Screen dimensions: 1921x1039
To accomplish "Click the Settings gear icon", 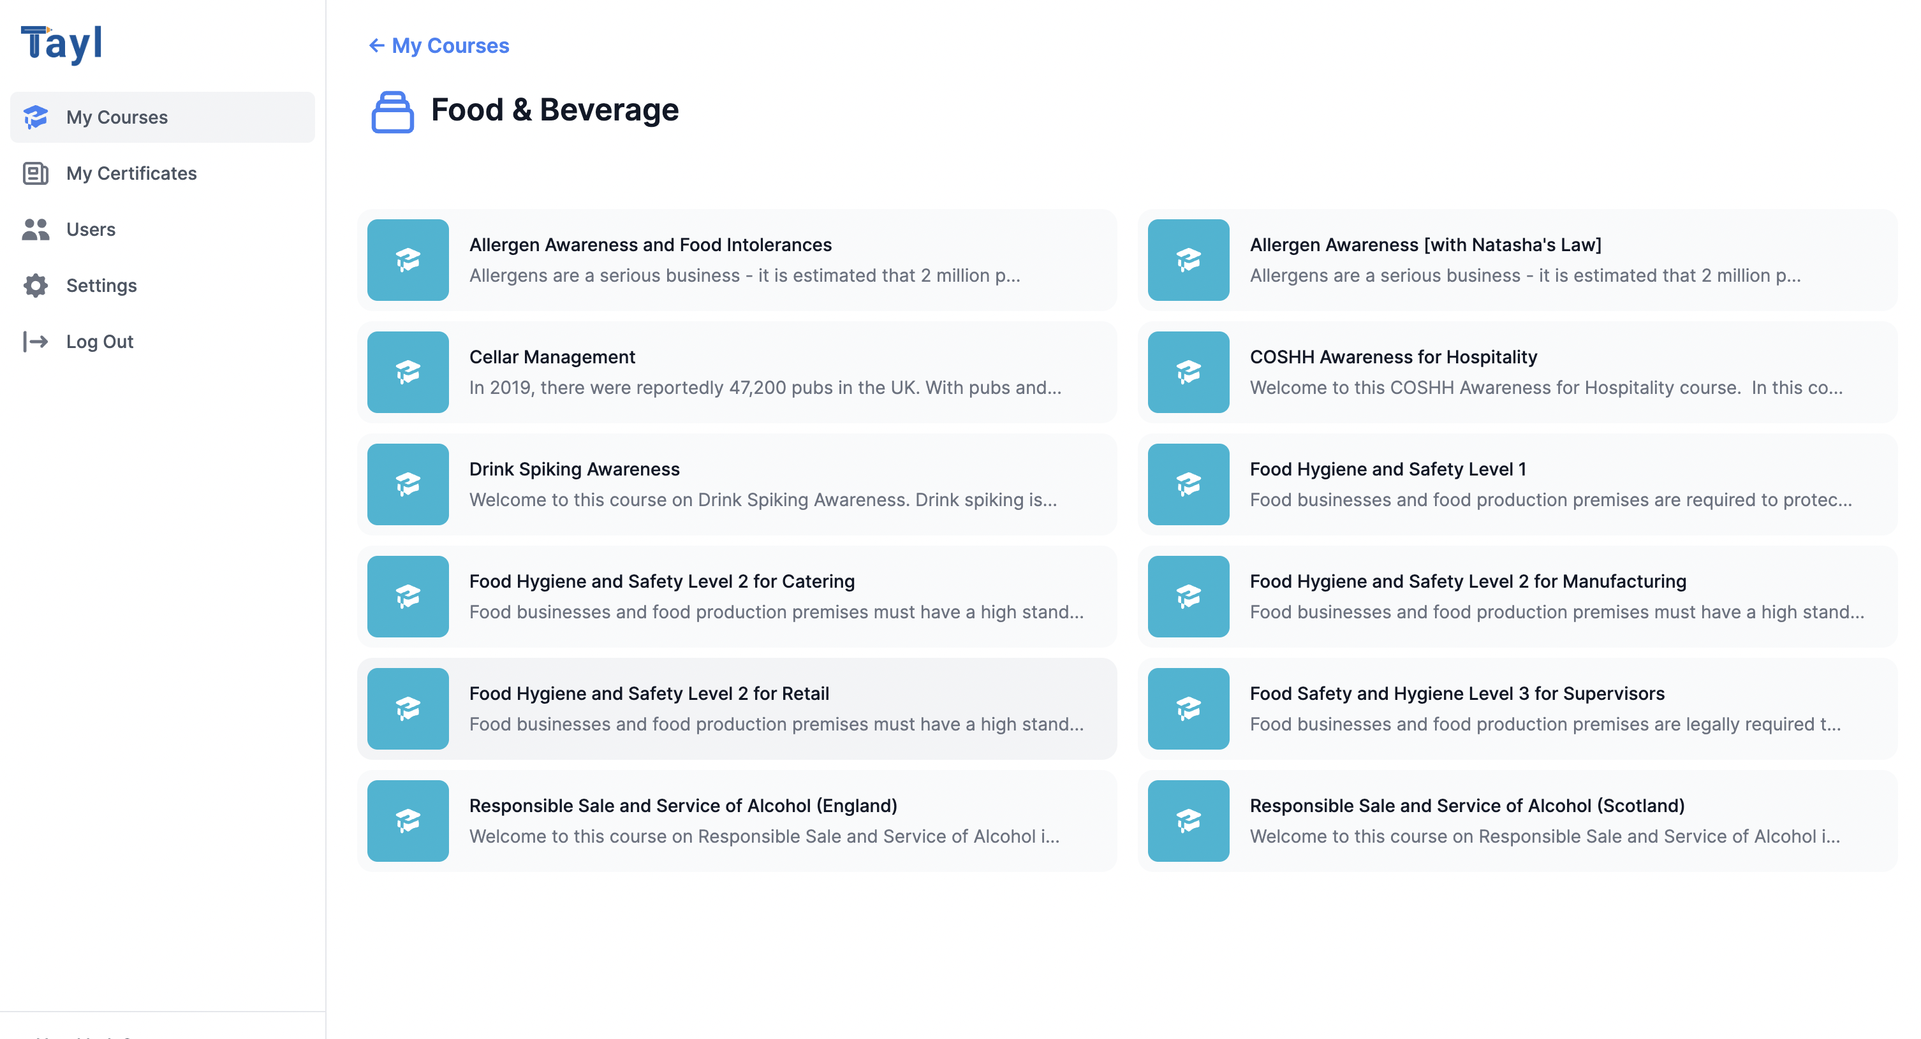I will click(35, 286).
